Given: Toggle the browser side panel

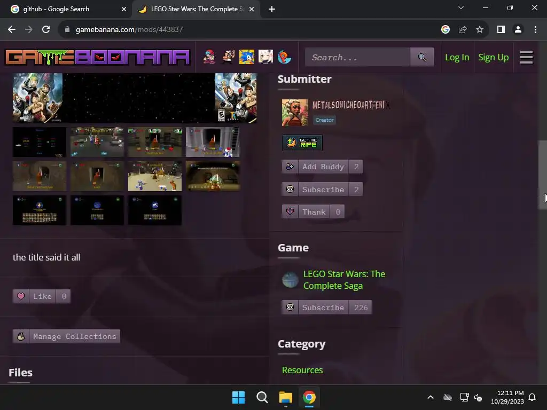Looking at the screenshot, I should [x=501, y=29].
